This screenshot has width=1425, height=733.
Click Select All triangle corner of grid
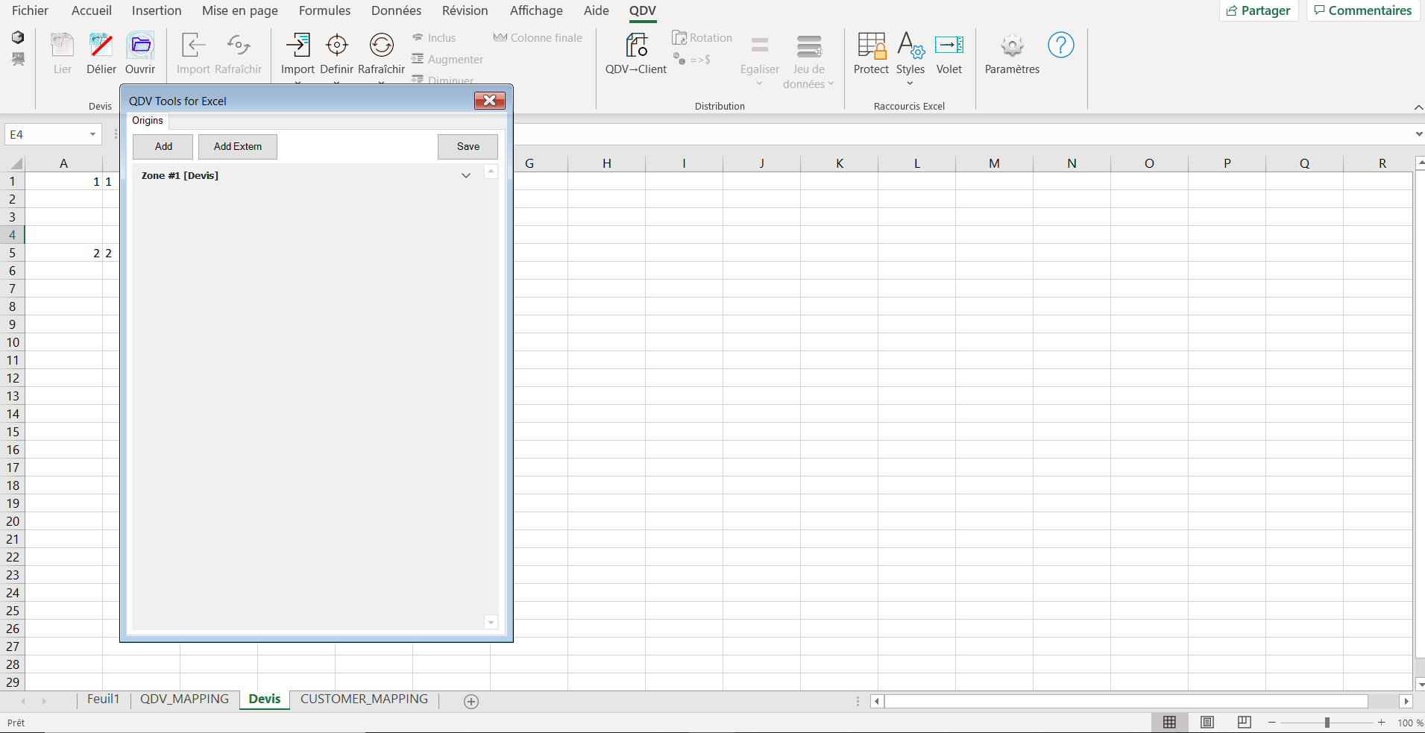pyautogui.click(x=16, y=163)
